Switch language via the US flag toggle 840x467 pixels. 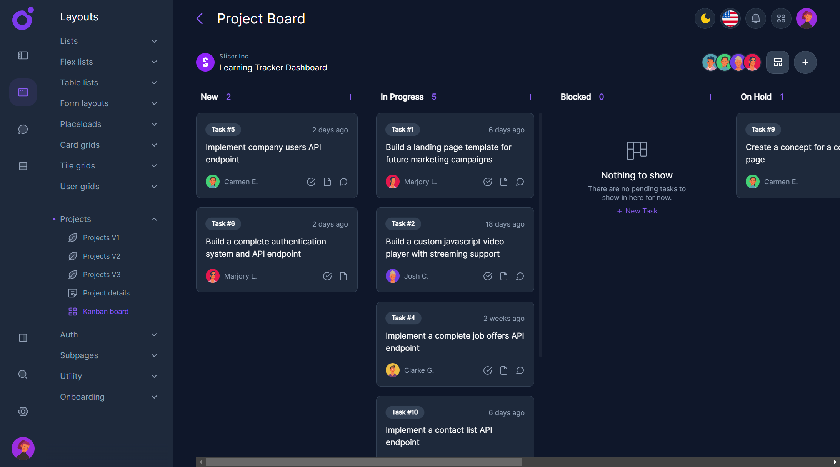[730, 18]
